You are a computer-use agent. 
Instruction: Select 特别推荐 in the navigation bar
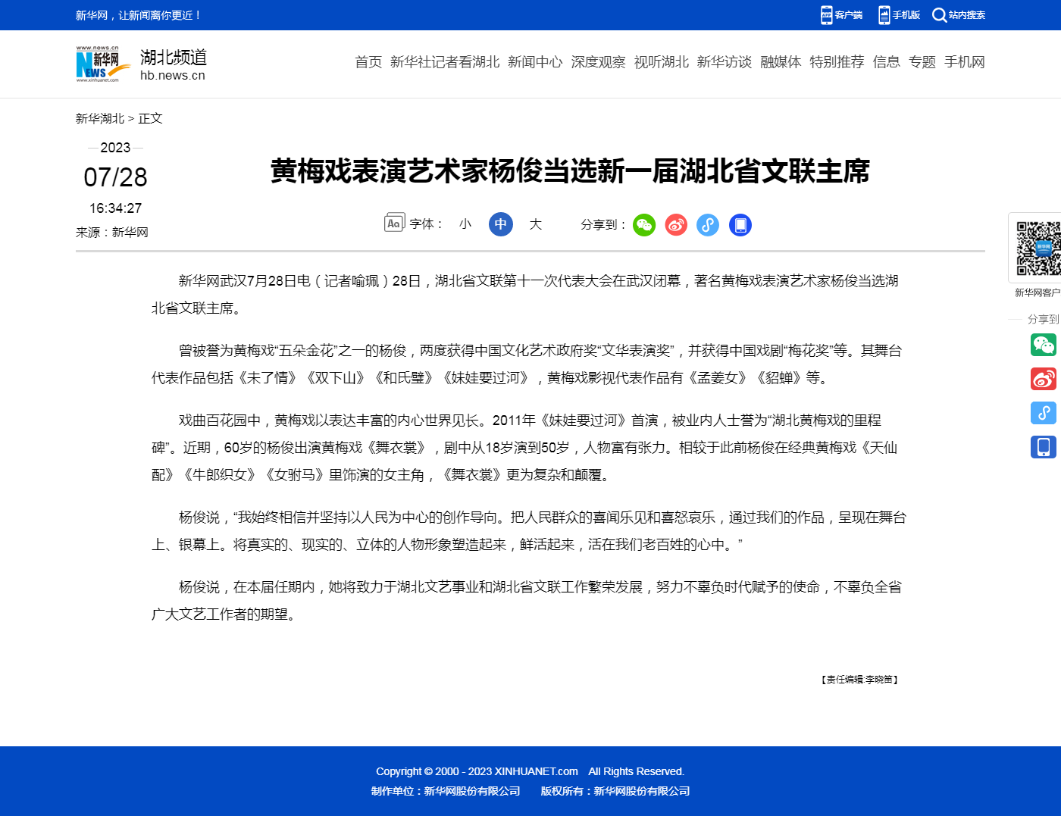tap(837, 62)
